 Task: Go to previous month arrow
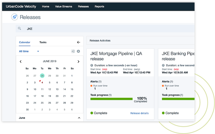click(x=21, y=61)
